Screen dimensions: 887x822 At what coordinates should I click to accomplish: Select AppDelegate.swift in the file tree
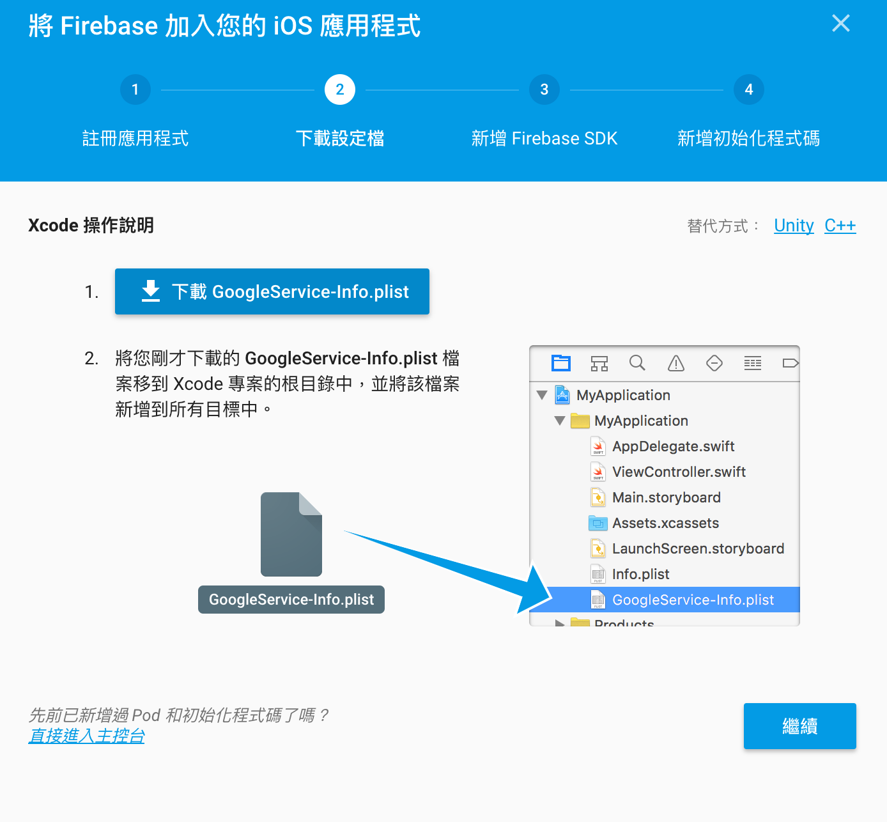pyautogui.click(x=673, y=446)
